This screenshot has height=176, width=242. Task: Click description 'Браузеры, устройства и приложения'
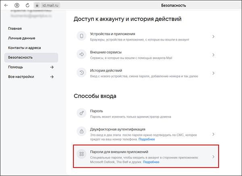pos(140,39)
